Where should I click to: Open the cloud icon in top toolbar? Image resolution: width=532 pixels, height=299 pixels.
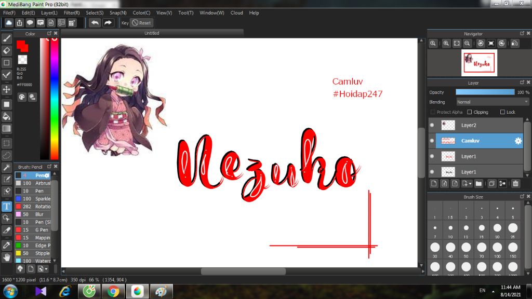[9, 23]
